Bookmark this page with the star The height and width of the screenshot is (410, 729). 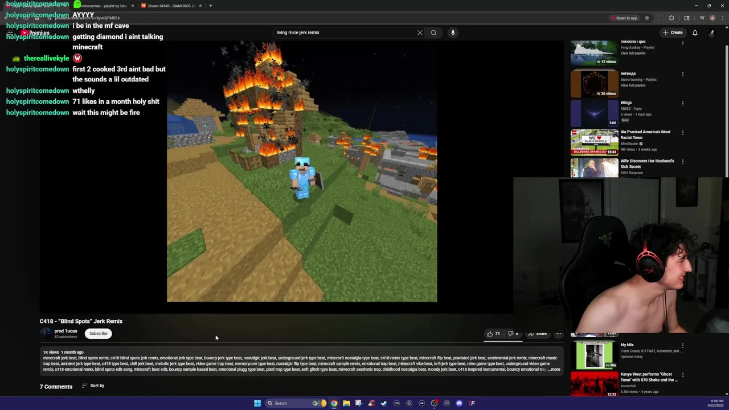pyautogui.click(x=647, y=18)
